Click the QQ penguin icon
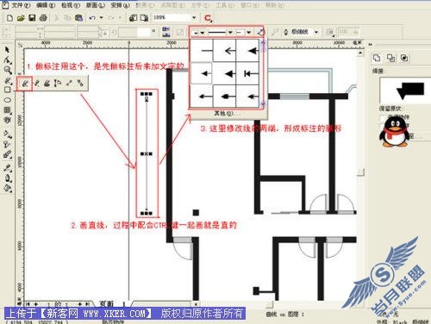431x324 pixels. pyautogui.click(x=394, y=133)
